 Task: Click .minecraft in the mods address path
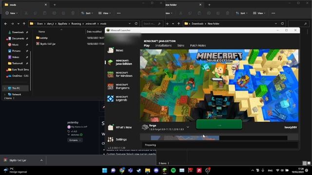click(x=91, y=24)
